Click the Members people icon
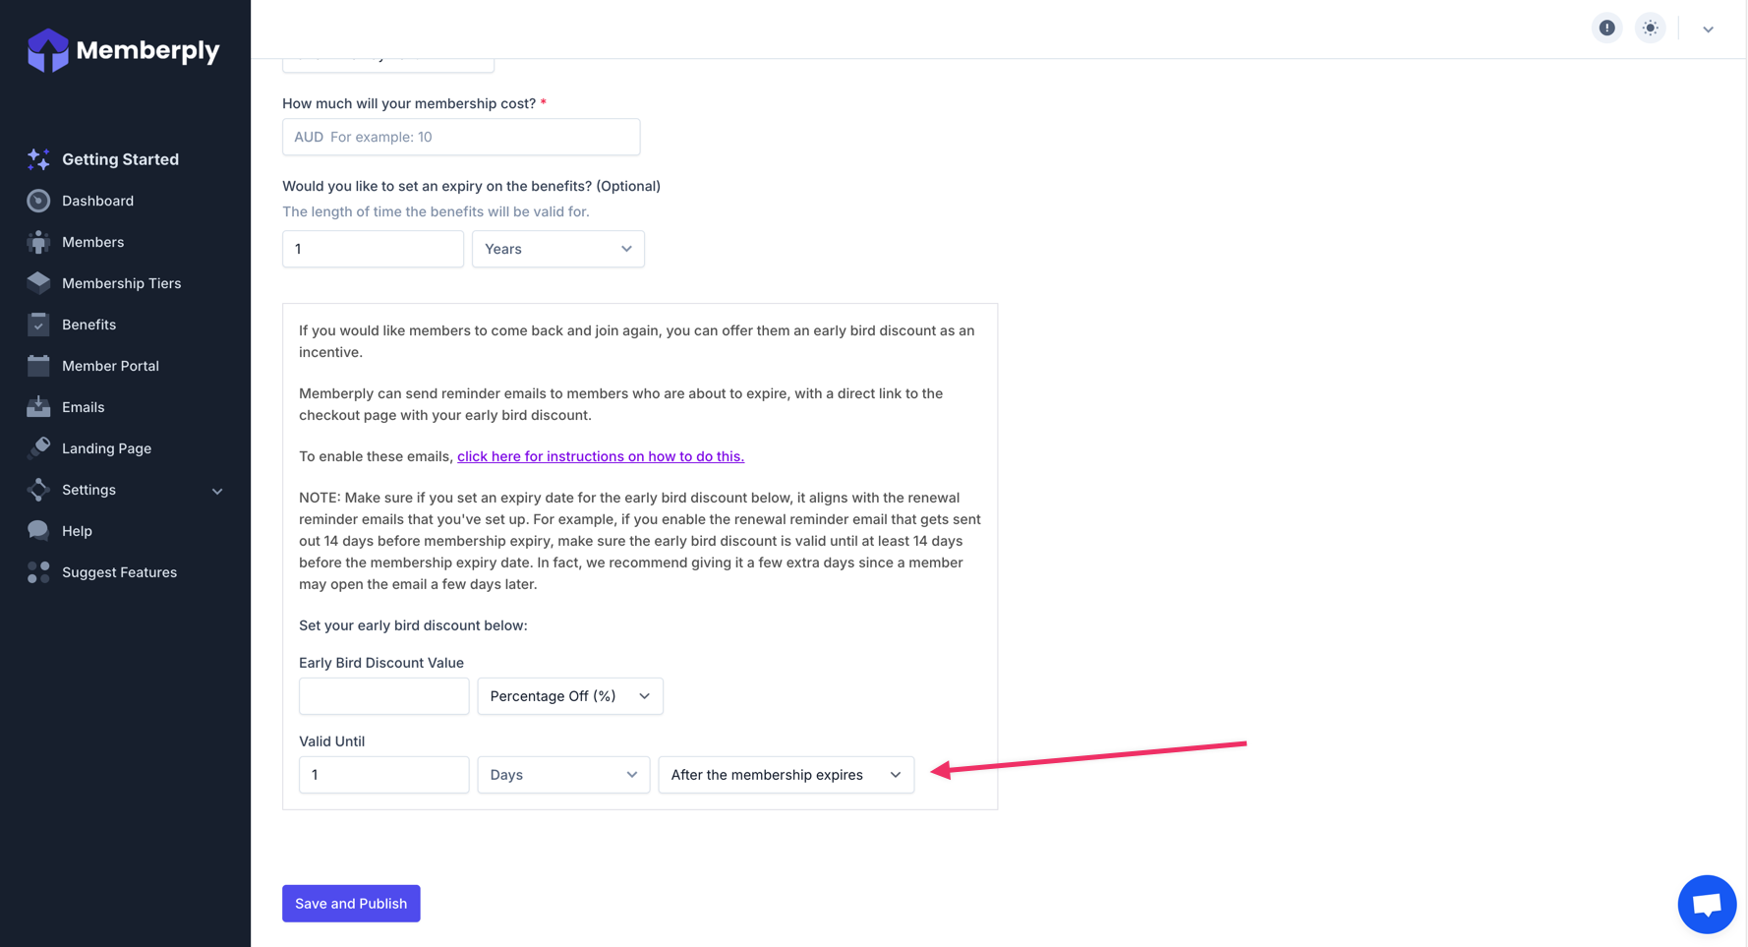Screen dimensions: 1748x947 [38, 242]
